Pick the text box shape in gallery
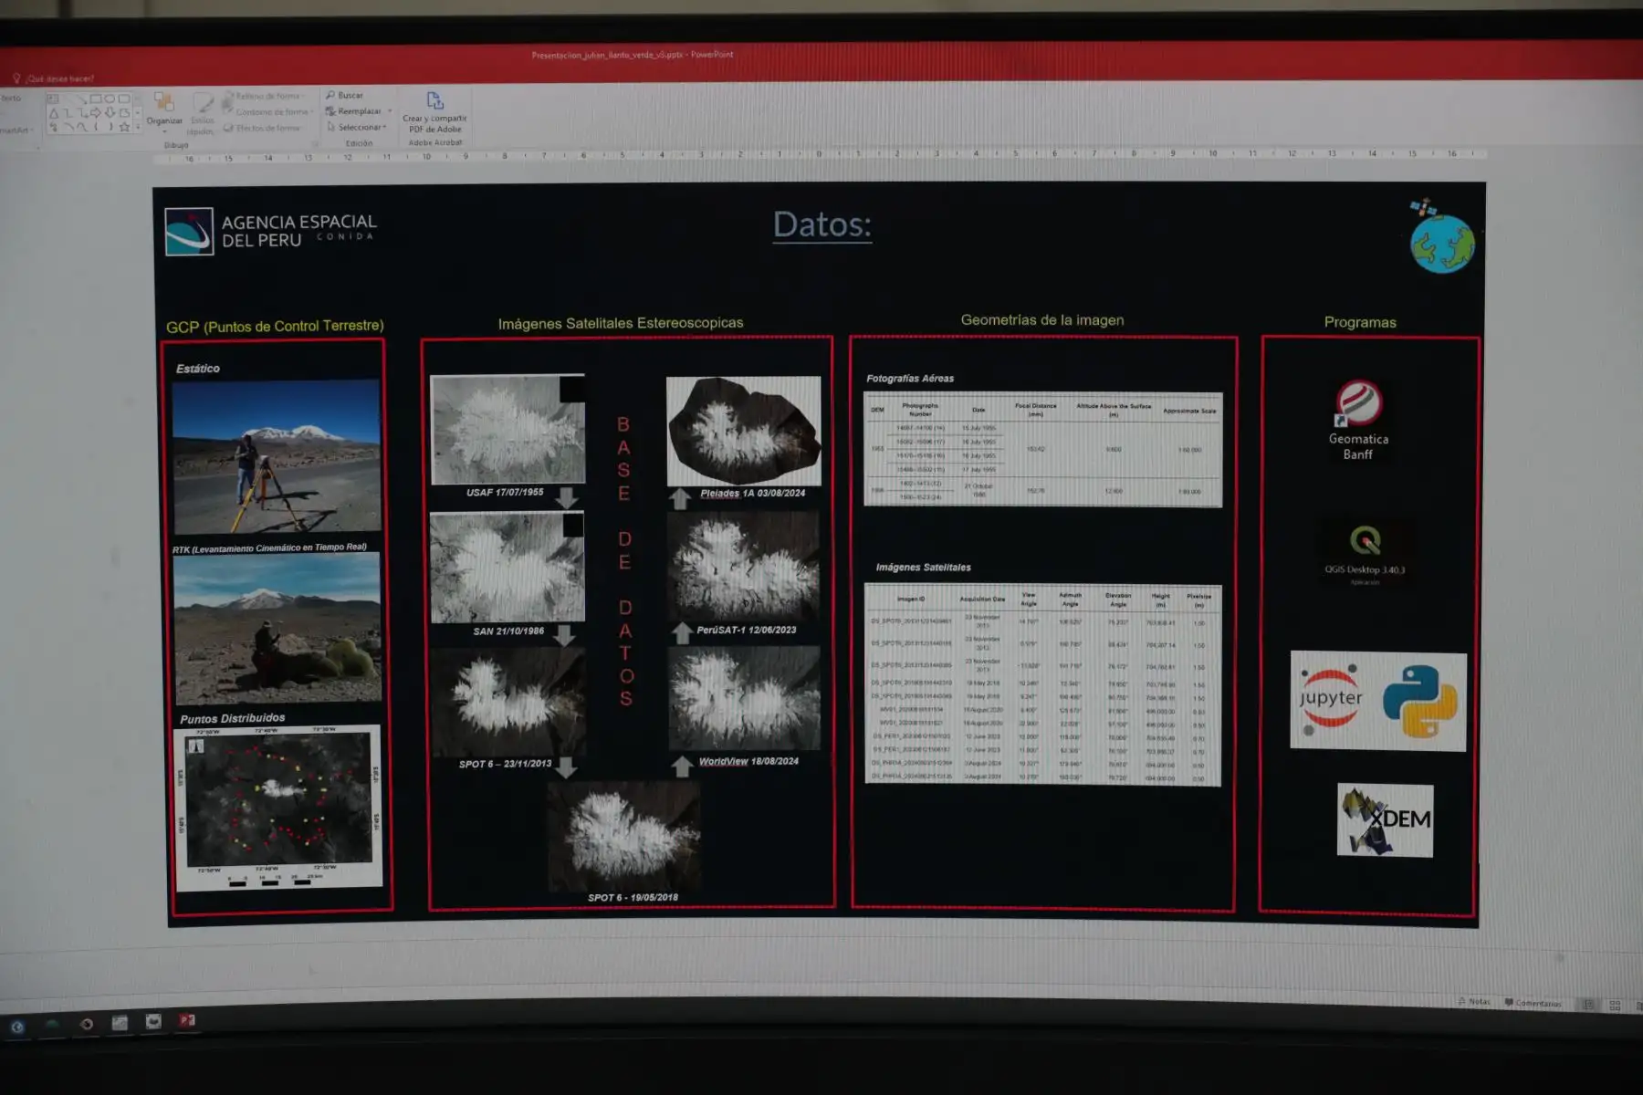Image resolution: width=1643 pixels, height=1095 pixels. [x=53, y=99]
